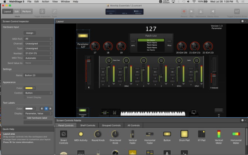Open the Display Parameter, Value dropdown
Viewport: 248px width, 155px height.
pyautogui.click(x=38, y=114)
